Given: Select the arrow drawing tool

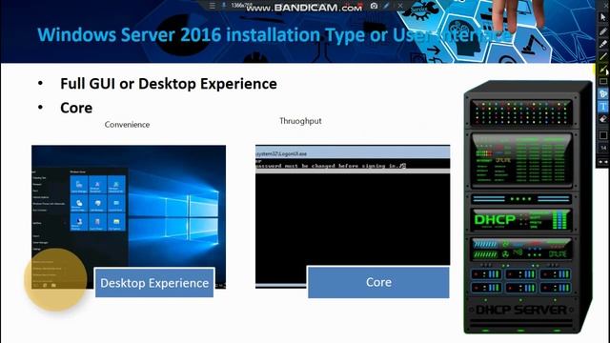Looking at the screenshot, I should tap(603, 70).
